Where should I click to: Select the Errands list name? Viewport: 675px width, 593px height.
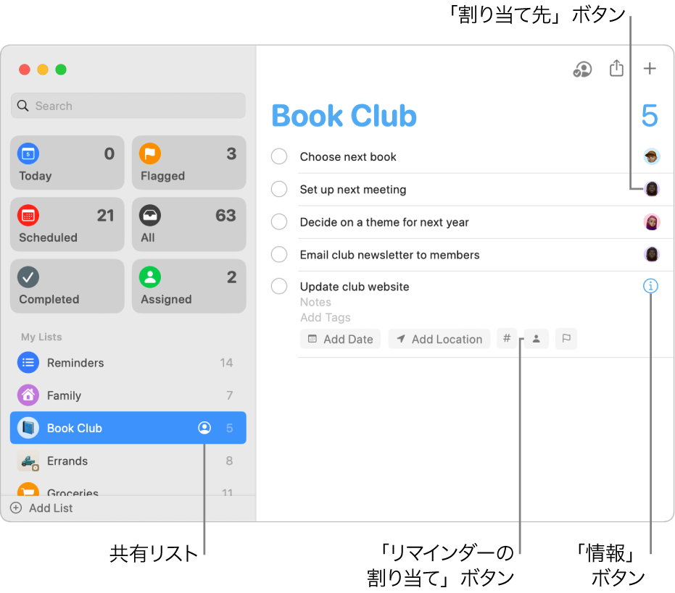pyautogui.click(x=67, y=461)
